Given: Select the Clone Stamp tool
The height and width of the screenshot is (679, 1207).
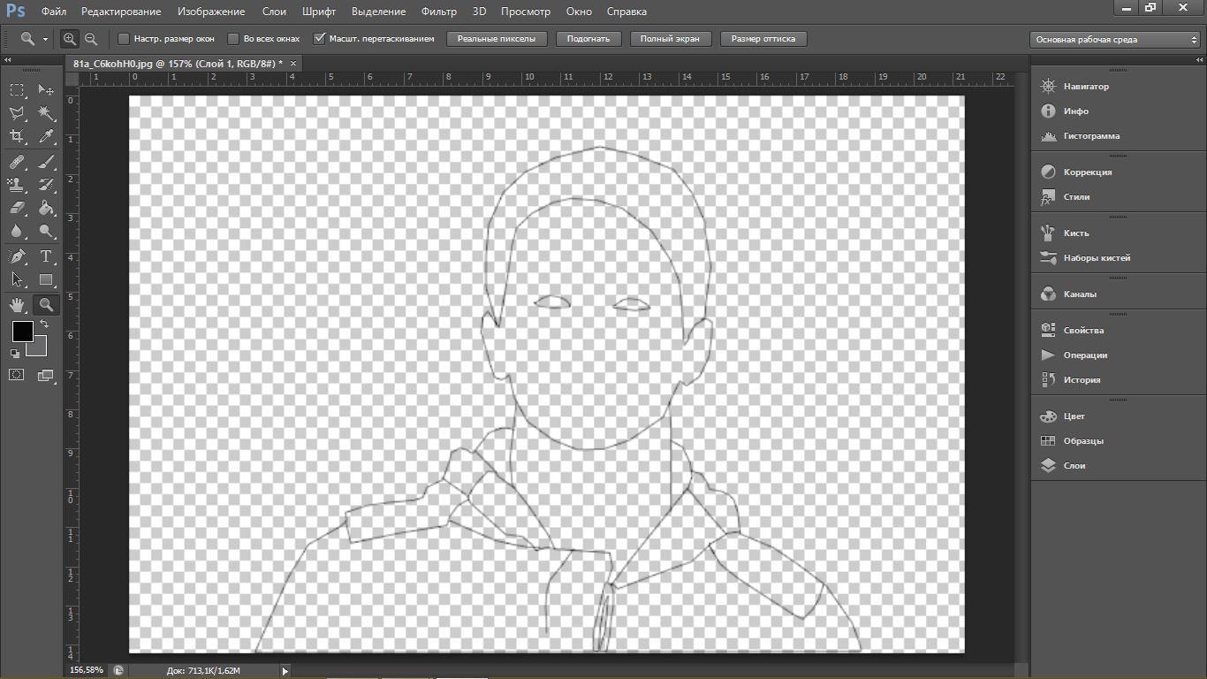Looking at the screenshot, I should tap(17, 186).
